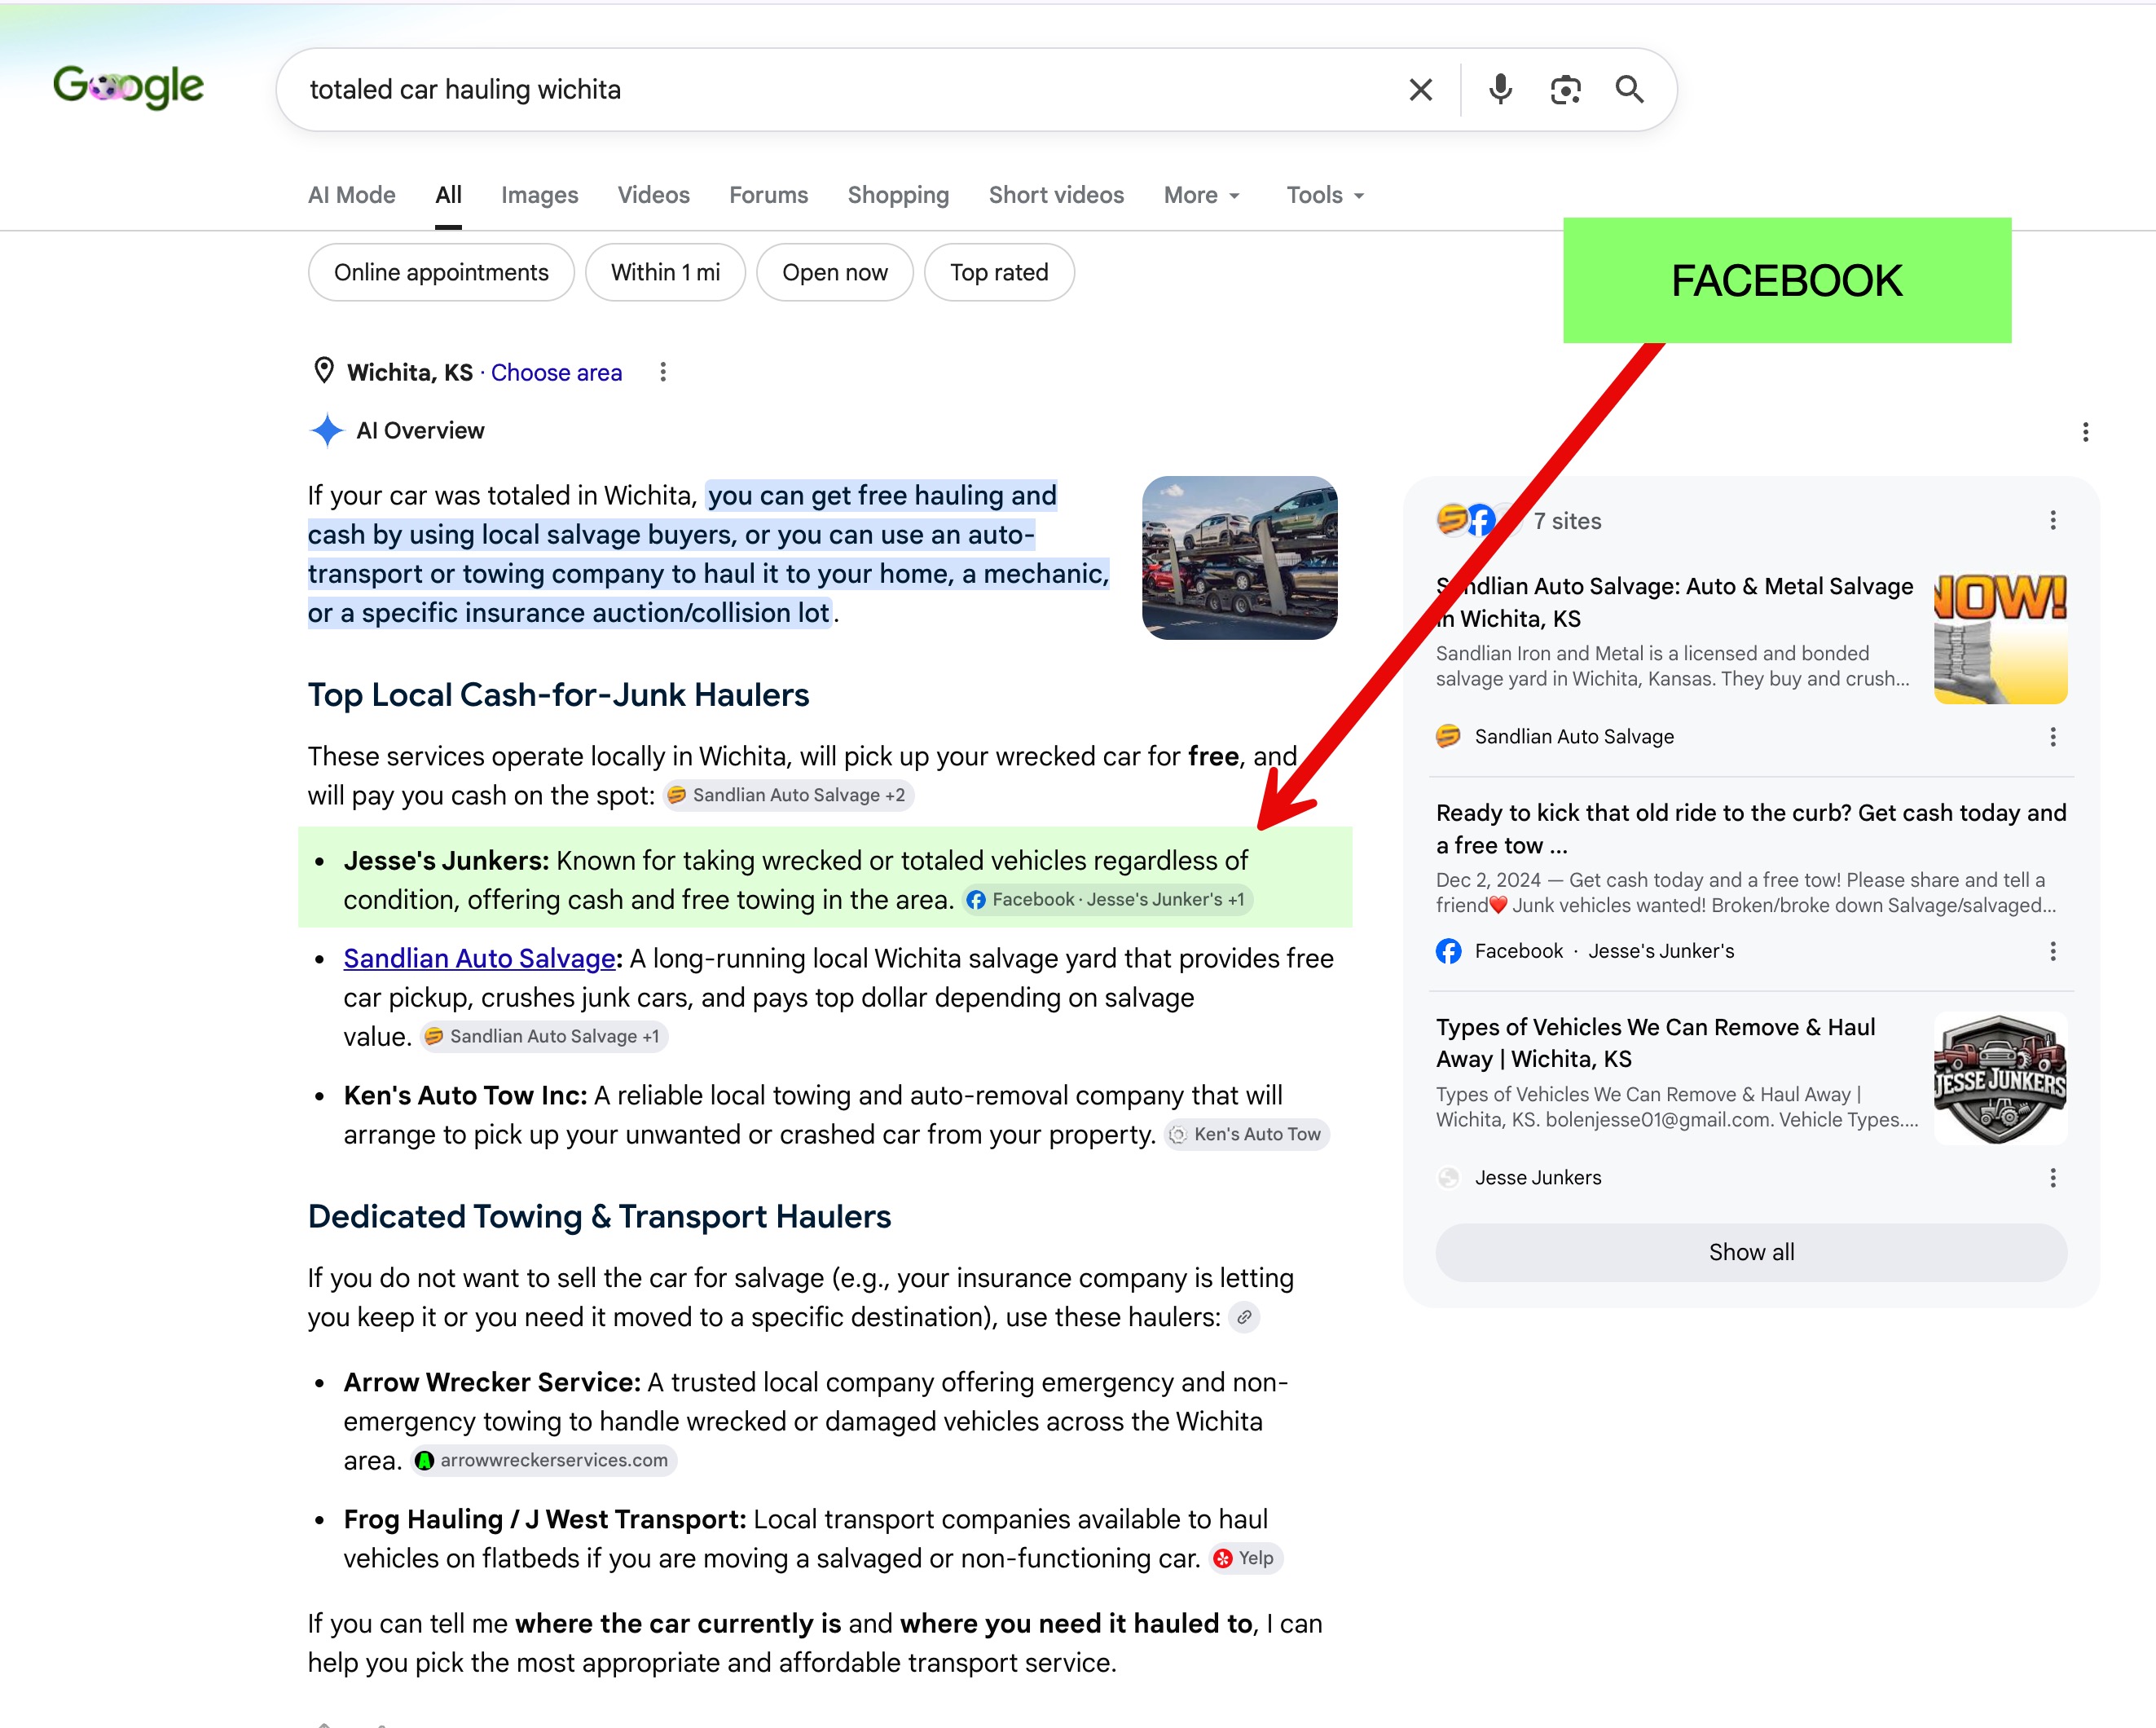Select the All results tab
This screenshot has height=1728, width=2156.
pos(448,195)
